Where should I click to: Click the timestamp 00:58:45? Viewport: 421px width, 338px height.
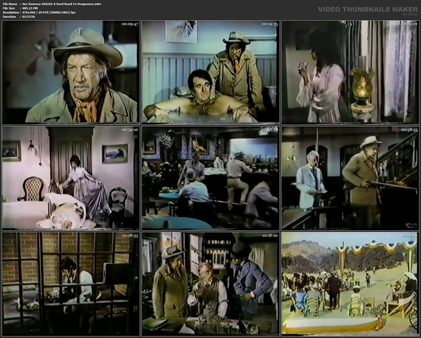(x=410, y=130)
